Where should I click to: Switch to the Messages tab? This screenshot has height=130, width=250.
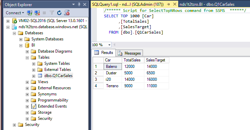point(129,53)
